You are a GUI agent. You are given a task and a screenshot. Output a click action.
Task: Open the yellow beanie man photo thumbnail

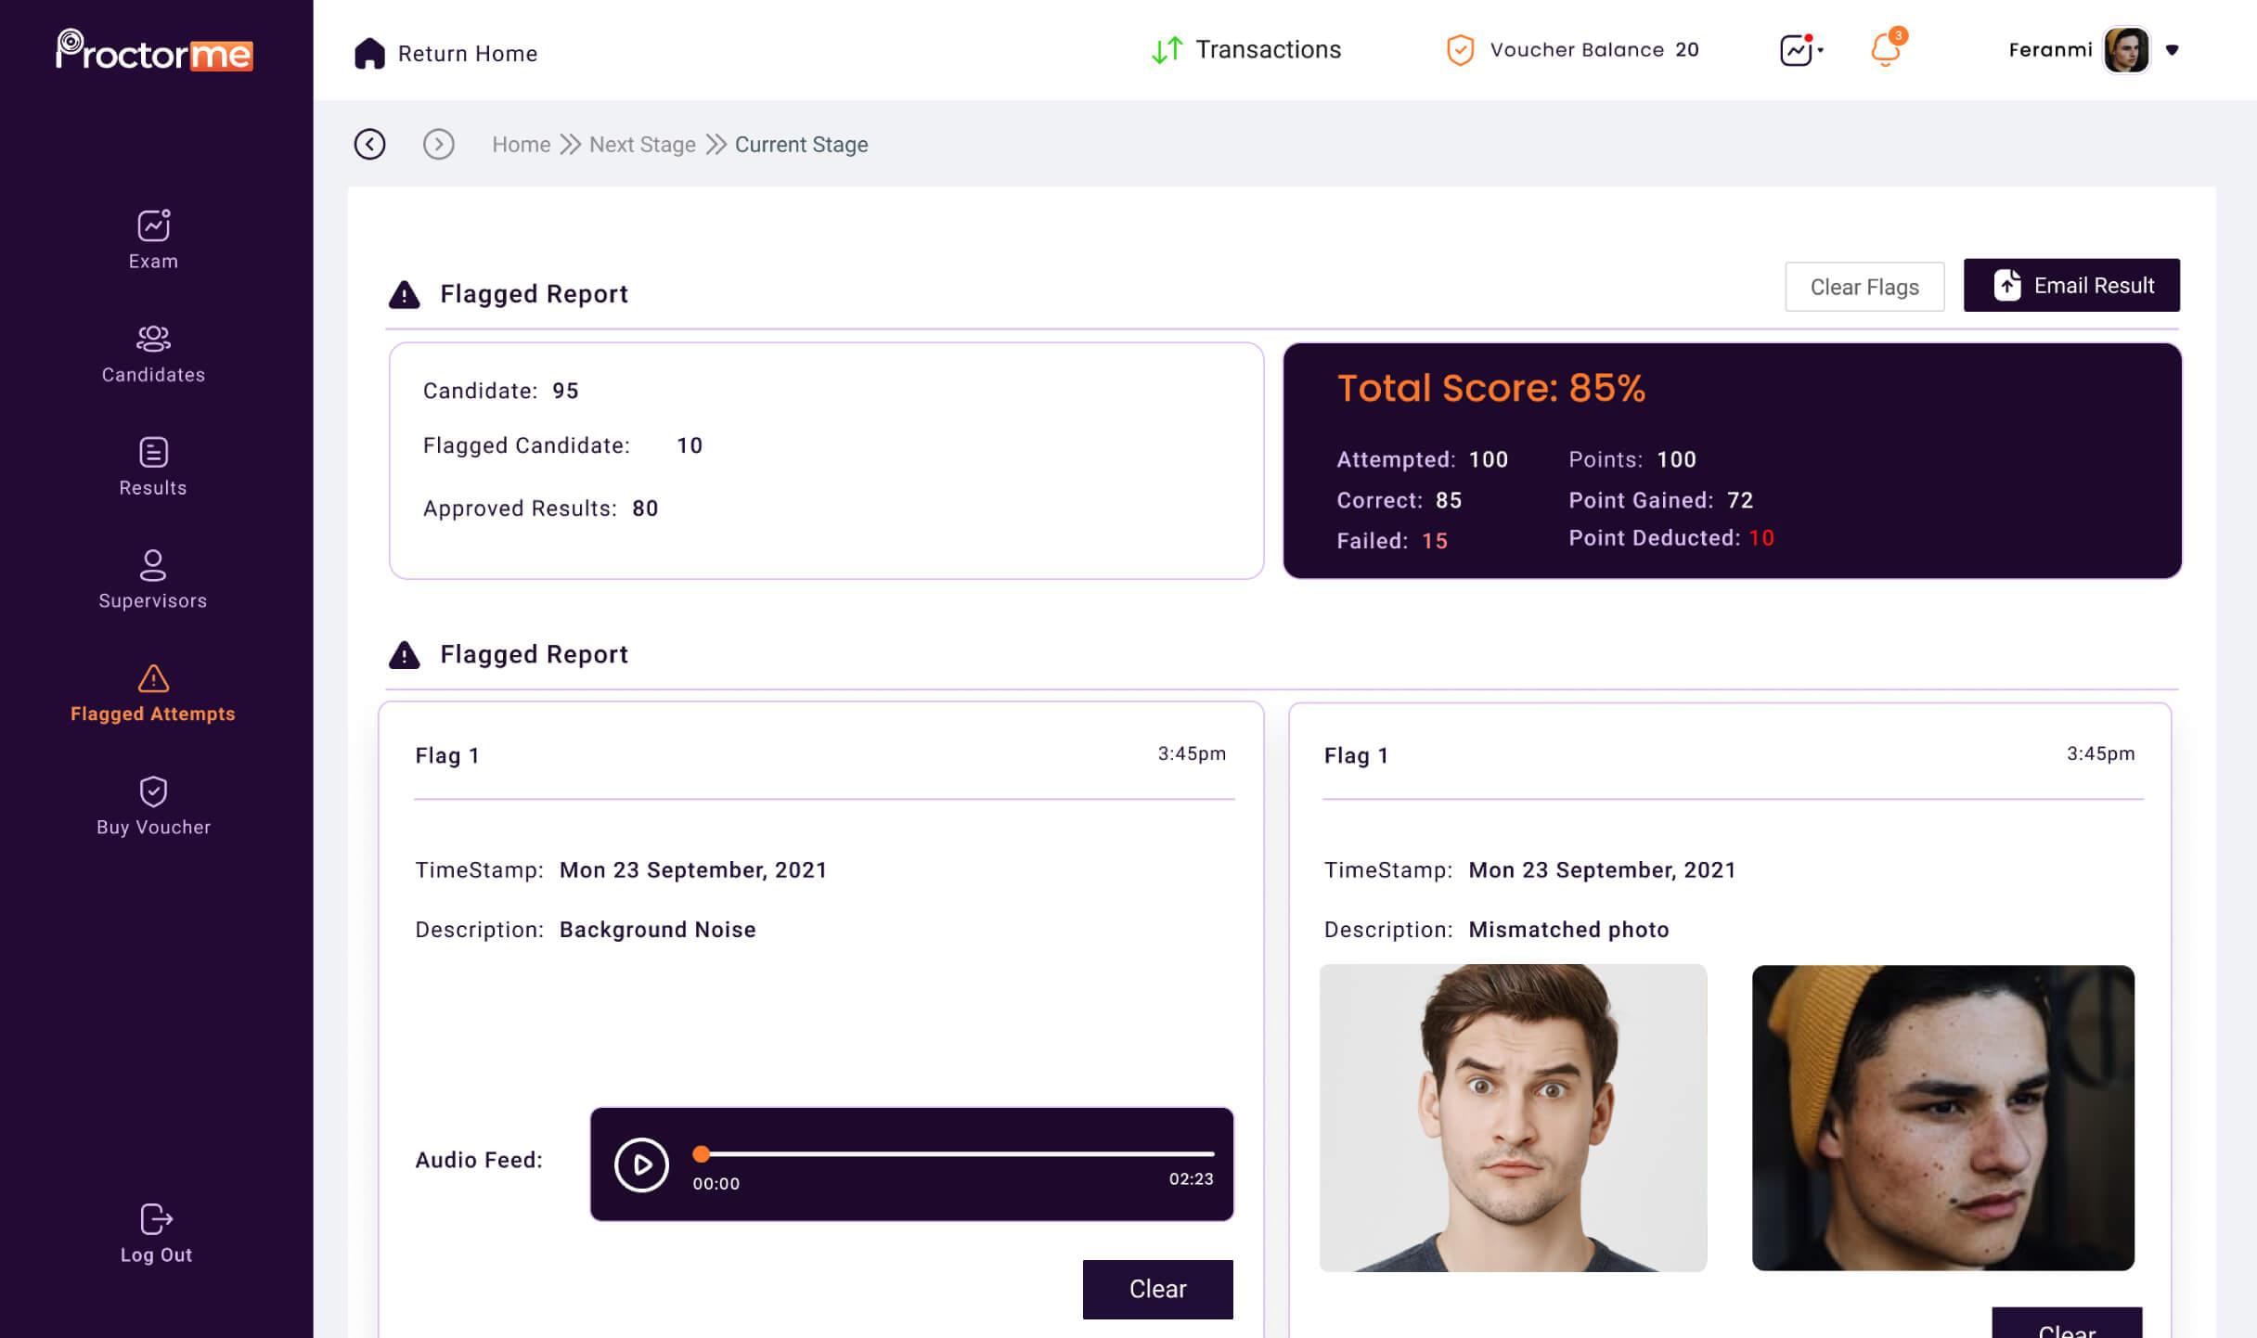point(1942,1117)
